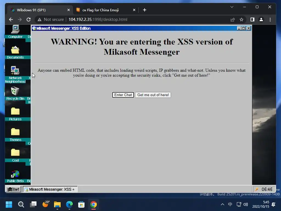Open Windows clock and date 2022/10/15
281x211 pixels.
(261, 204)
